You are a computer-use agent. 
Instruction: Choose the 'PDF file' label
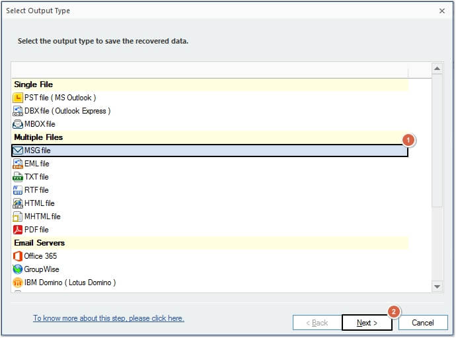pyautogui.click(x=36, y=230)
